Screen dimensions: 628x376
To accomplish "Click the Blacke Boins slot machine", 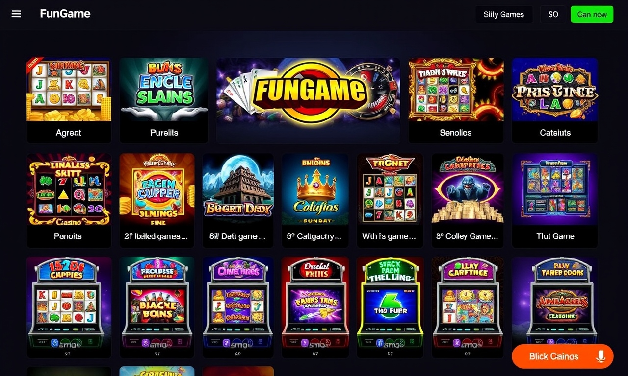I will tap(157, 307).
